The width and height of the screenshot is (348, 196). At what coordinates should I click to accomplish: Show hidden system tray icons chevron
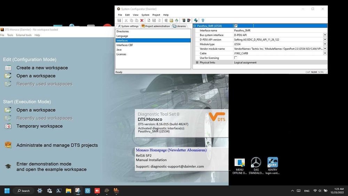click(293, 191)
